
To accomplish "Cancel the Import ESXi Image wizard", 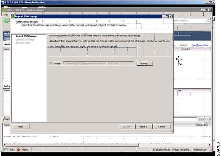I will coord(162,127).
